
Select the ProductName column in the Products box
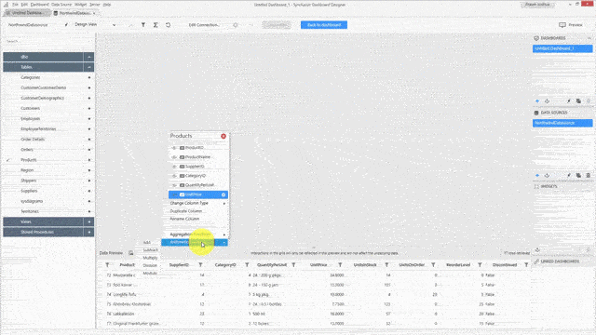point(198,157)
